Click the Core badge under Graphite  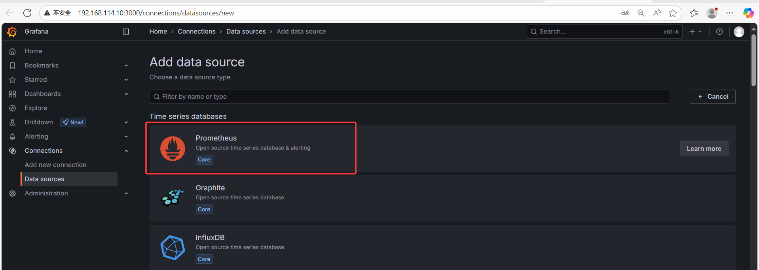pos(204,210)
